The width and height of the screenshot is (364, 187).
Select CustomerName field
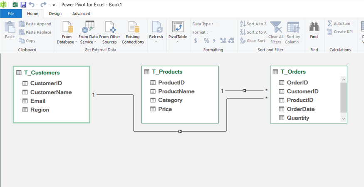(x=51, y=92)
